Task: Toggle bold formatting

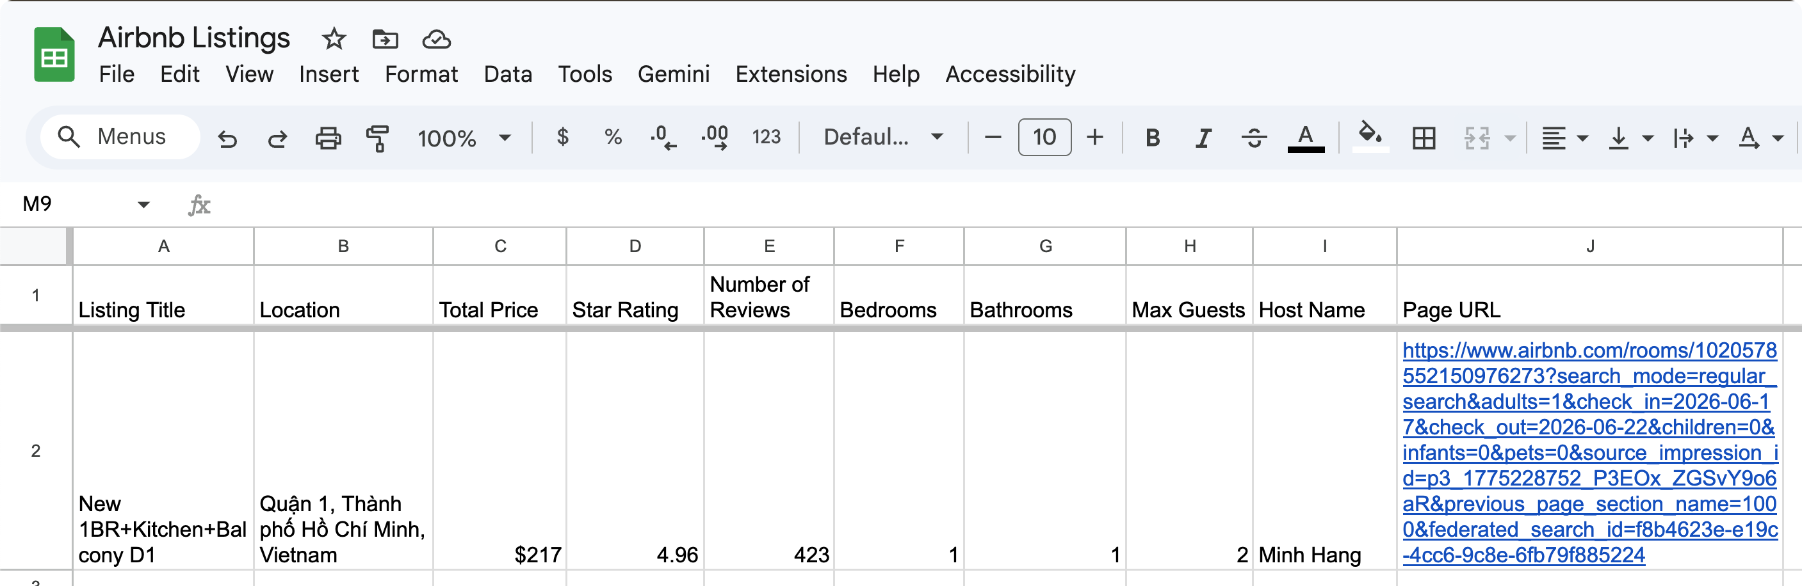Action: 1152,138
